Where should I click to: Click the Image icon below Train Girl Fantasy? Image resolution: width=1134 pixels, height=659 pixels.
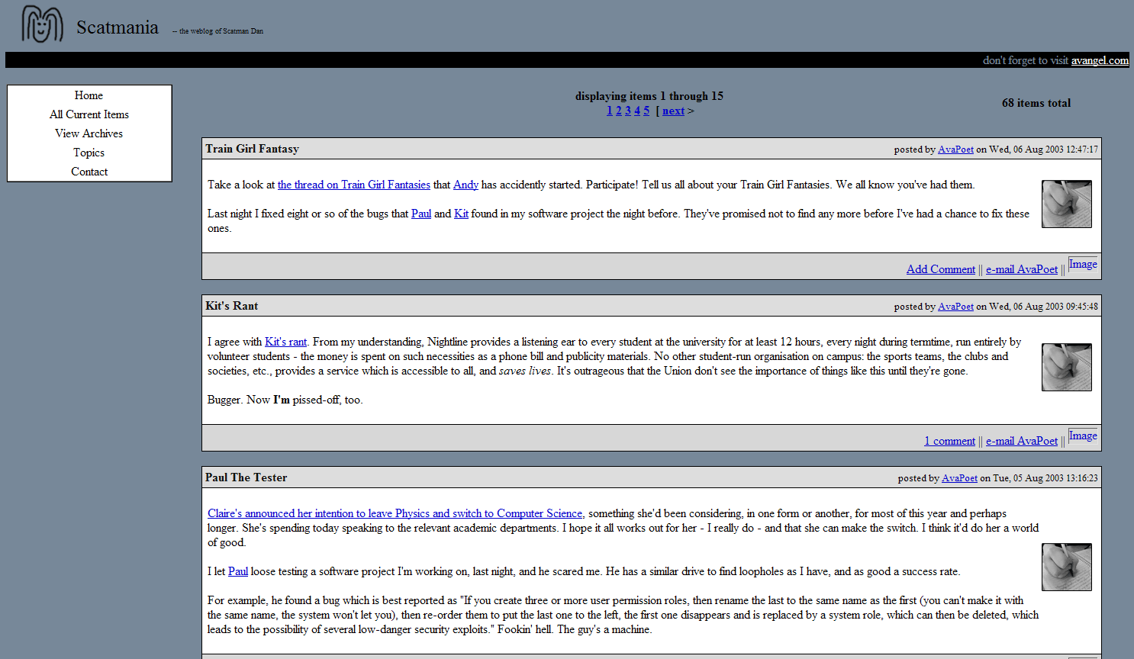click(1082, 264)
